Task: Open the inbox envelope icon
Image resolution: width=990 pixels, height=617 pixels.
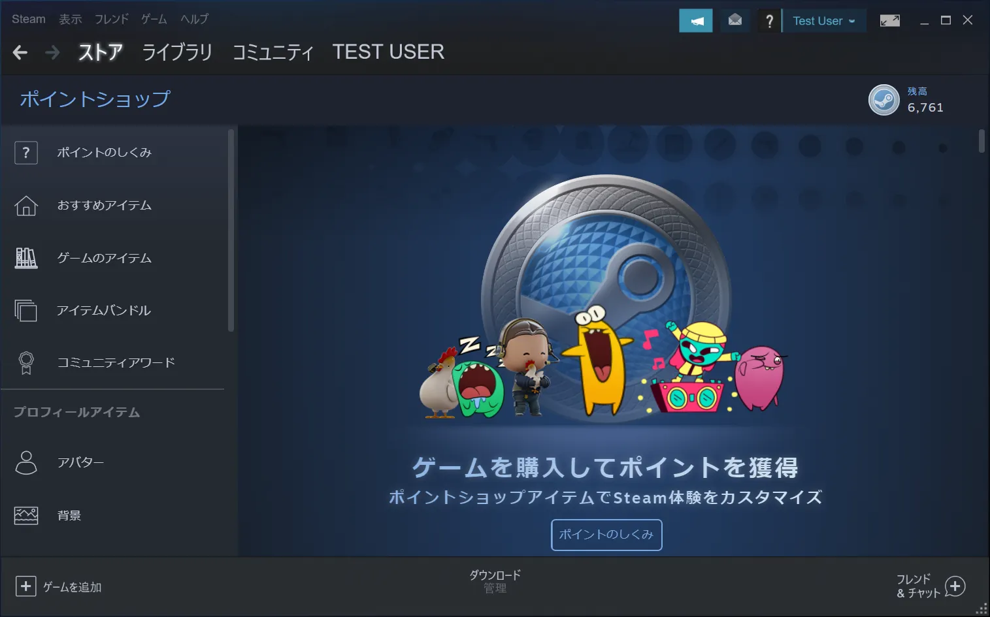Action: (735, 20)
